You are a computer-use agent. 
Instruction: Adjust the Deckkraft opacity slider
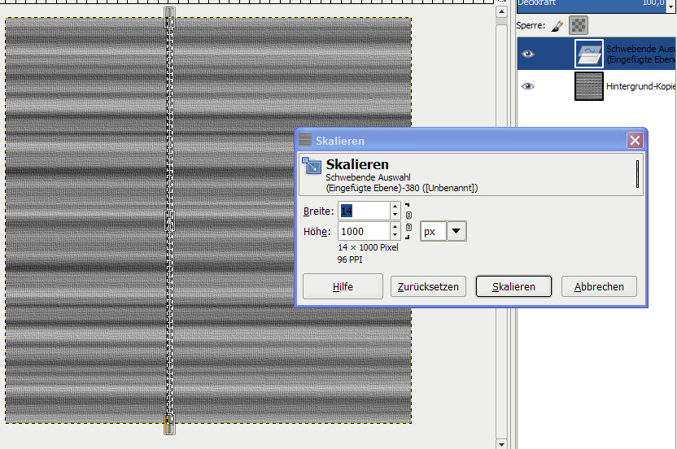click(596, 4)
